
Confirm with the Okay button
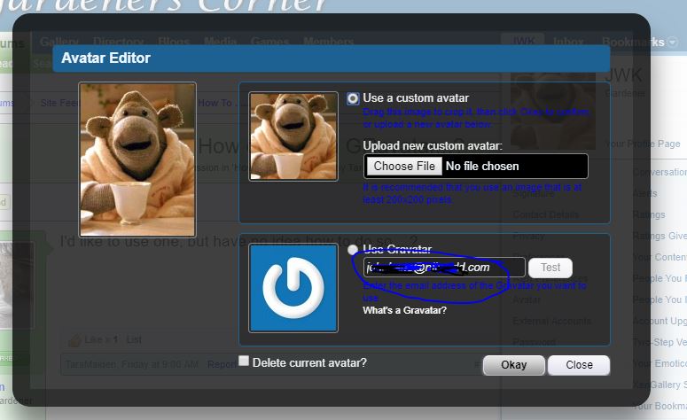click(x=514, y=365)
